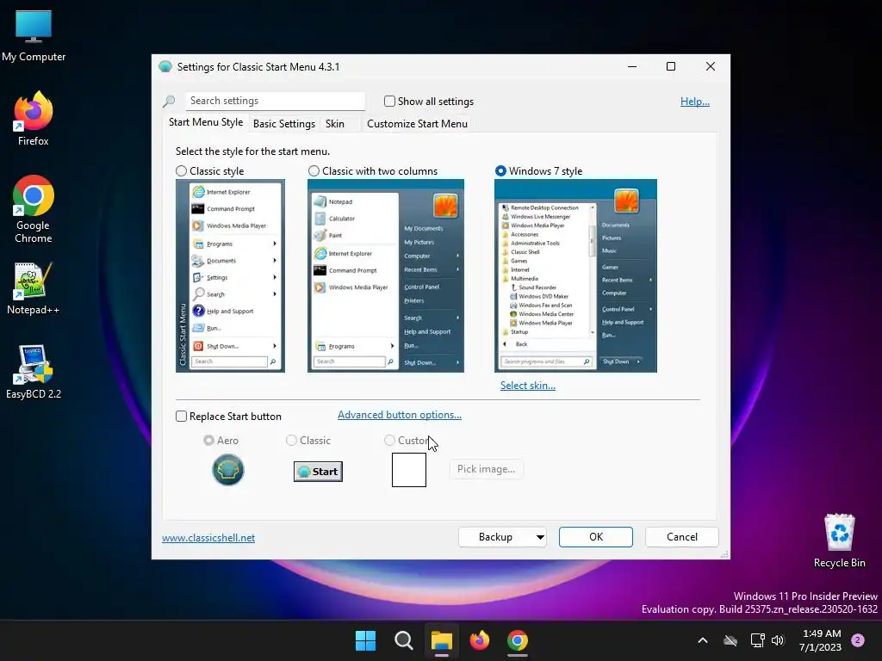Open the Windows Start button on taskbar
The width and height of the screenshot is (882, 661).
(365, 640)
